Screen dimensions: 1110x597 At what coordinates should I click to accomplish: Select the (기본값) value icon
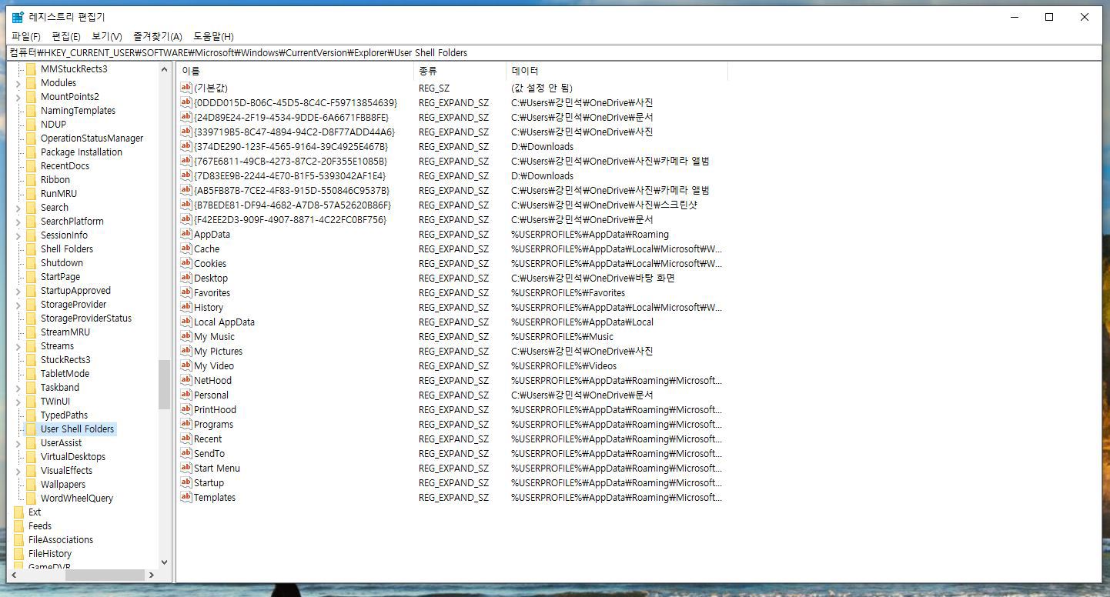click(x=186, y=88)
